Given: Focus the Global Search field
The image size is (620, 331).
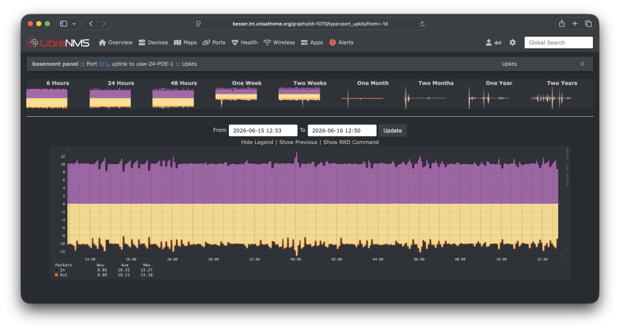Looking at the screenshot, I should 558,42.
